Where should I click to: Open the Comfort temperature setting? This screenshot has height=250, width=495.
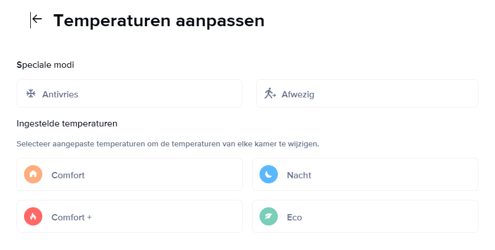[x=129, y=174]
